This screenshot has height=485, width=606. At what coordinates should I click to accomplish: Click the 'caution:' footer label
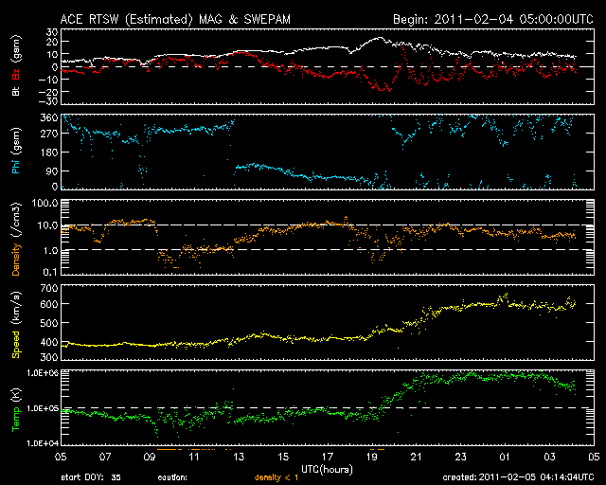click(x=172, y=477)
